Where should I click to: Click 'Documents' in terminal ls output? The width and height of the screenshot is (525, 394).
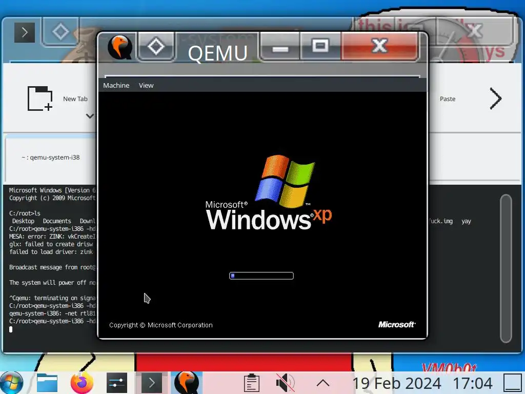click(57, 221)
